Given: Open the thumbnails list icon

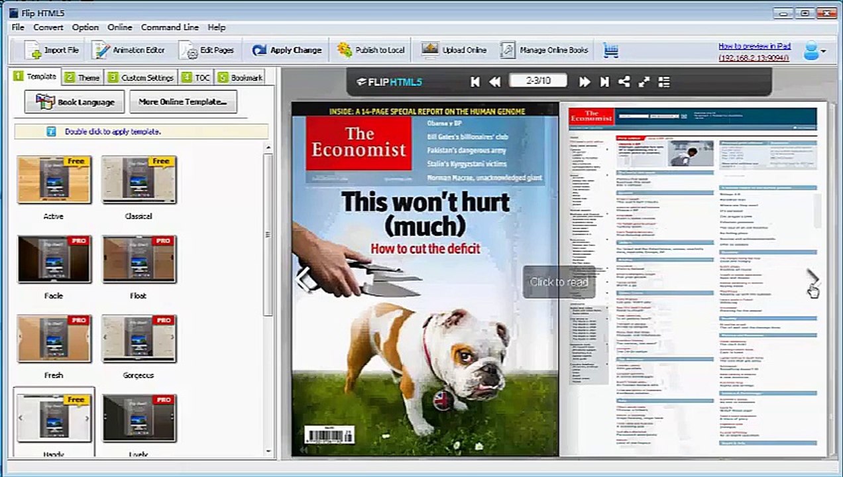Looking at the screenshot, I should 664,81.
